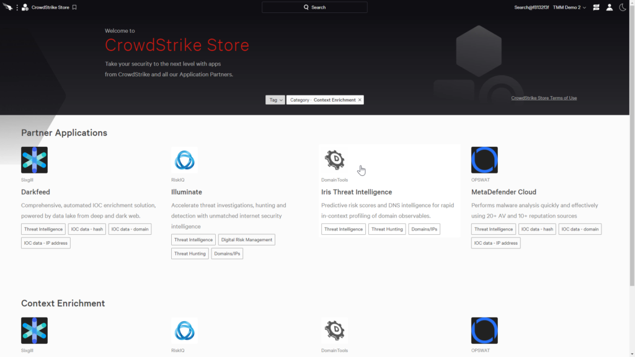The image size is (635, 357).
Task: Open the RiskIQ Illuminate icon under Partner Applications
Action: tap(185, 160)
